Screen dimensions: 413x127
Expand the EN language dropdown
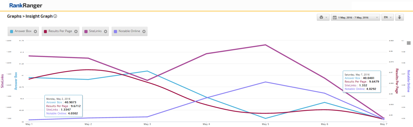388,17
